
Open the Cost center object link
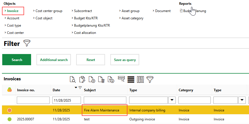15,33
